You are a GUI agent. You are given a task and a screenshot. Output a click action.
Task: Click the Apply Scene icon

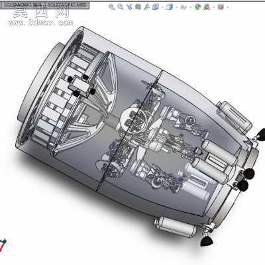207,7
